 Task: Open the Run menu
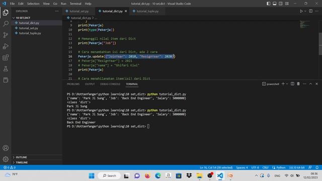click(63, 4)
